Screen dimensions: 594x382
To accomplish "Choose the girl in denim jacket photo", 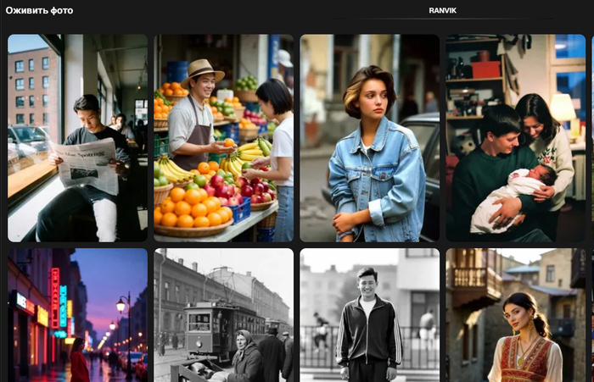I will point(370,138).
